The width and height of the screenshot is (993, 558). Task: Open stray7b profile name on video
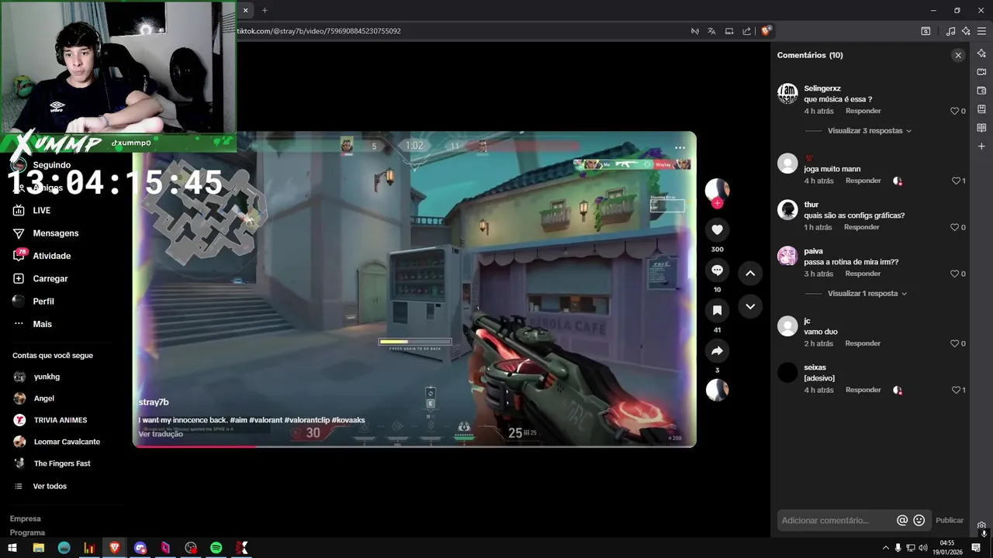[x=154, y=402]
